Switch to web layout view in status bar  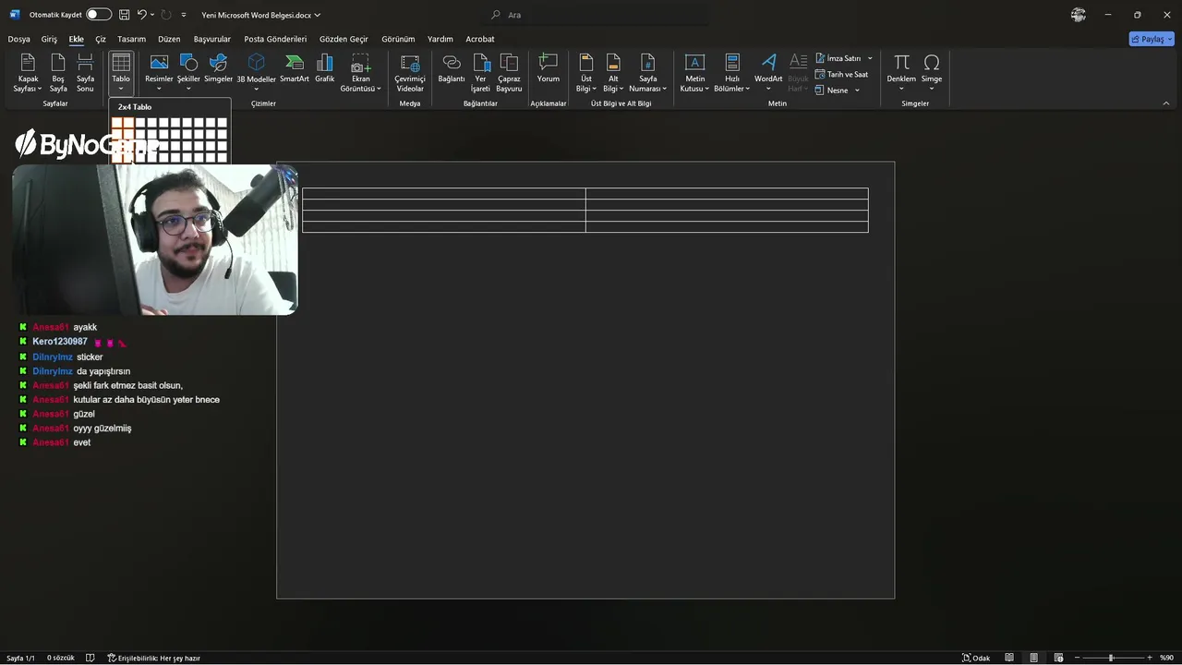(x=1057, y=658)
